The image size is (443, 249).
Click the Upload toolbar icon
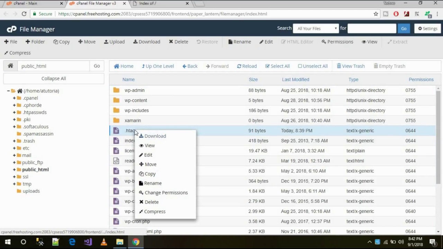pyautogui.click(x=106, y=42)
